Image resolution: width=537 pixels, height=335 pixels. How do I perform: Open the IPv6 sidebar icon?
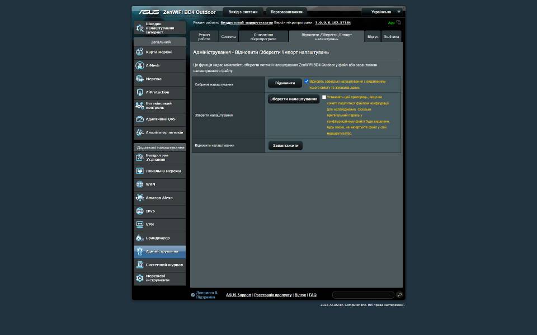pyautogui.click(x=140, y=211)
